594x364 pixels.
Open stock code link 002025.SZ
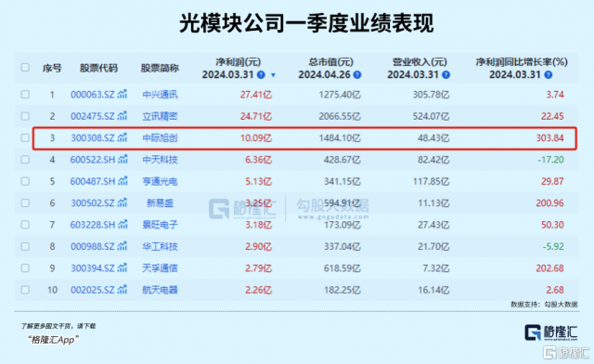coord(93,290)
